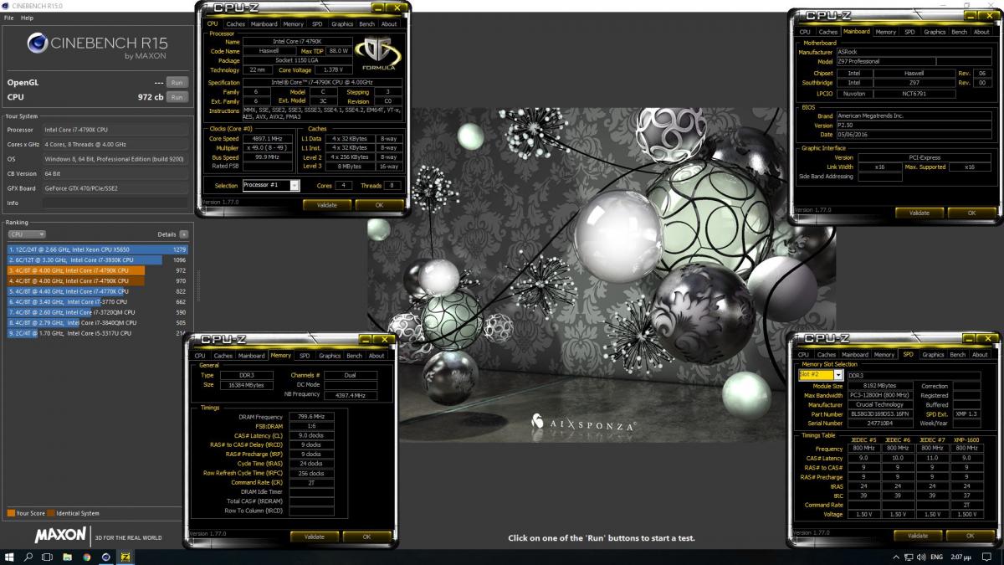Open the Windows Start menu
This screenshot has width=1004, height=565.
[x=10, y=557]
